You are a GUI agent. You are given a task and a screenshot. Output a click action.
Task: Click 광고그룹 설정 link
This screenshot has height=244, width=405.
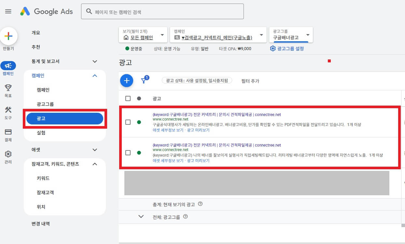tap(290, 49)
